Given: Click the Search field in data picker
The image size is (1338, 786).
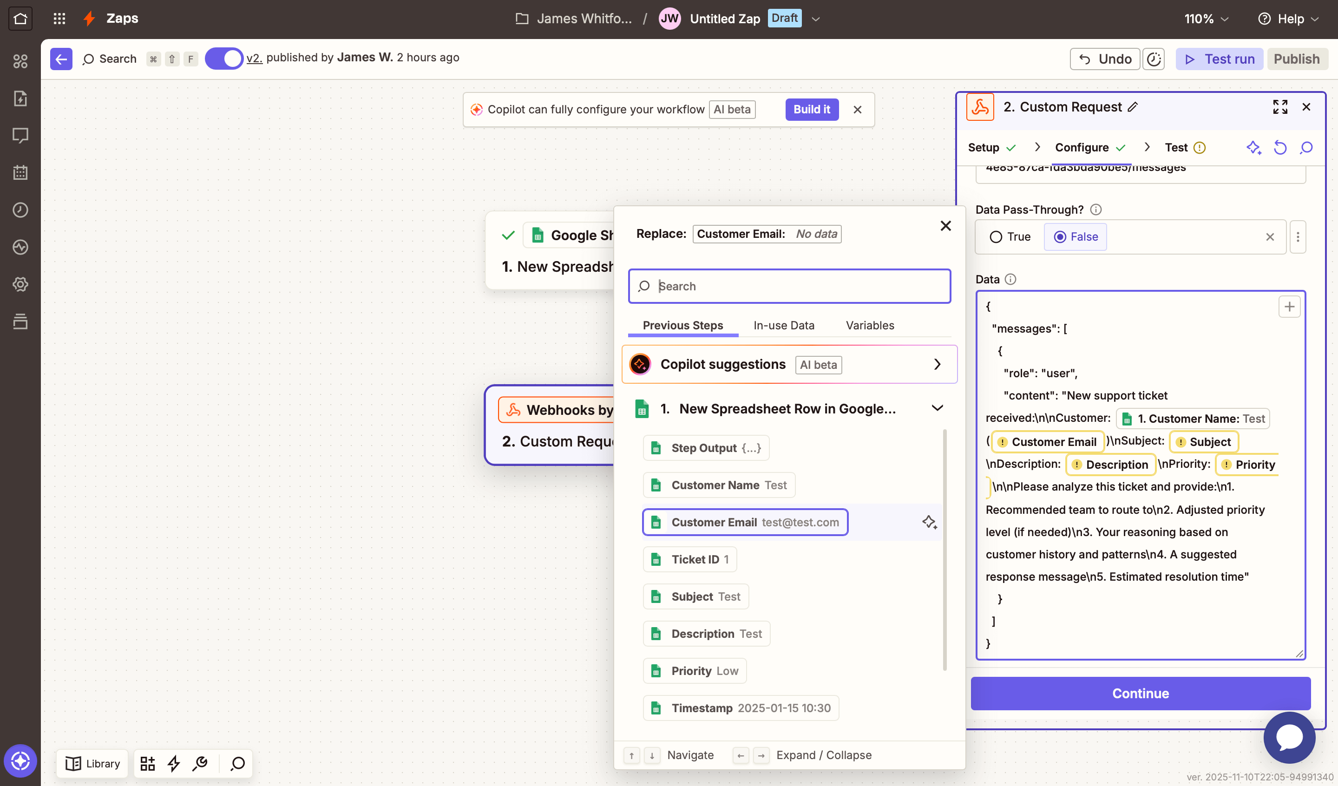Looking at the screenshot, I should coord(789,286).
